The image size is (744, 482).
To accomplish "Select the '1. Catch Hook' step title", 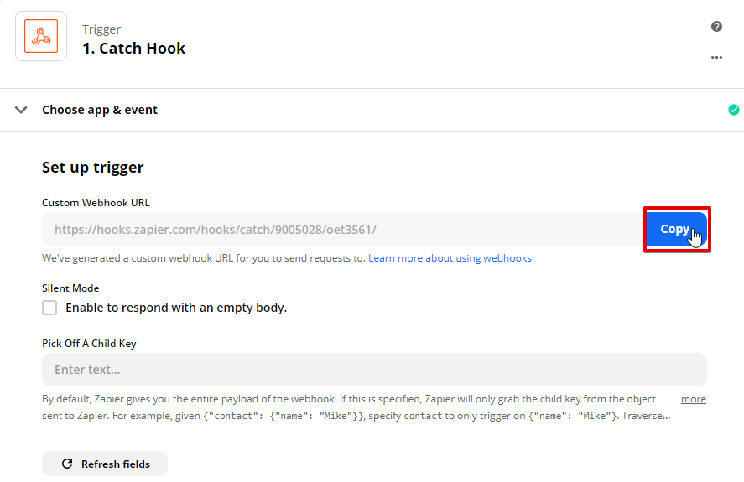I will 134,49.
